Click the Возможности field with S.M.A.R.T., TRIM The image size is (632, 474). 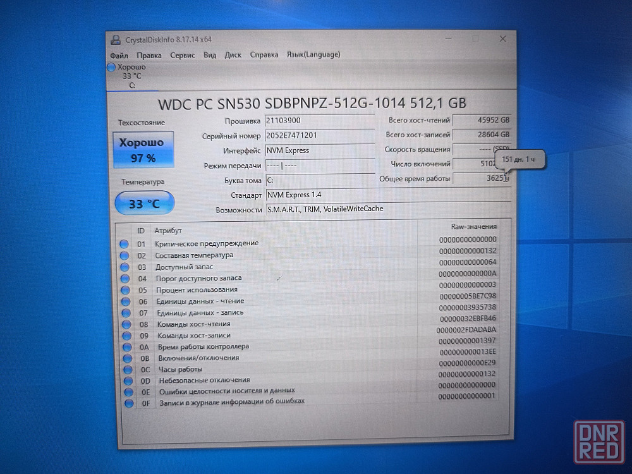389,209
